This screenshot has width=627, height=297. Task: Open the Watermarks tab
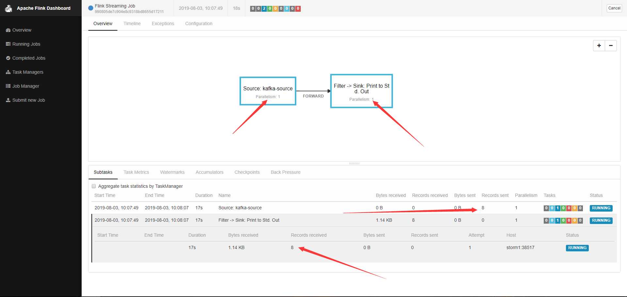point(172,172)
